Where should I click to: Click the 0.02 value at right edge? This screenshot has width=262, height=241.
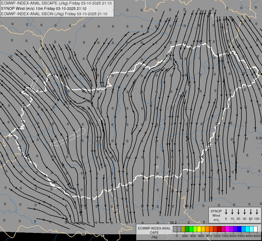259,138
